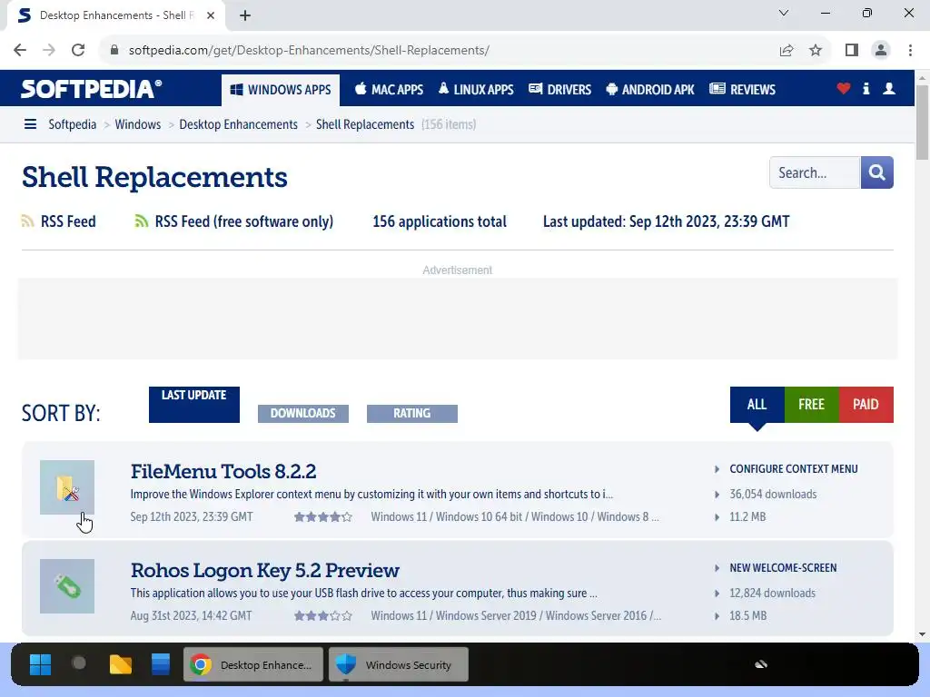The image size is (930, 697).
Task: Click Shell Replacements breadcrumb link
Action: point(365,123)
